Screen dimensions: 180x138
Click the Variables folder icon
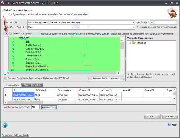pos(134,43)
